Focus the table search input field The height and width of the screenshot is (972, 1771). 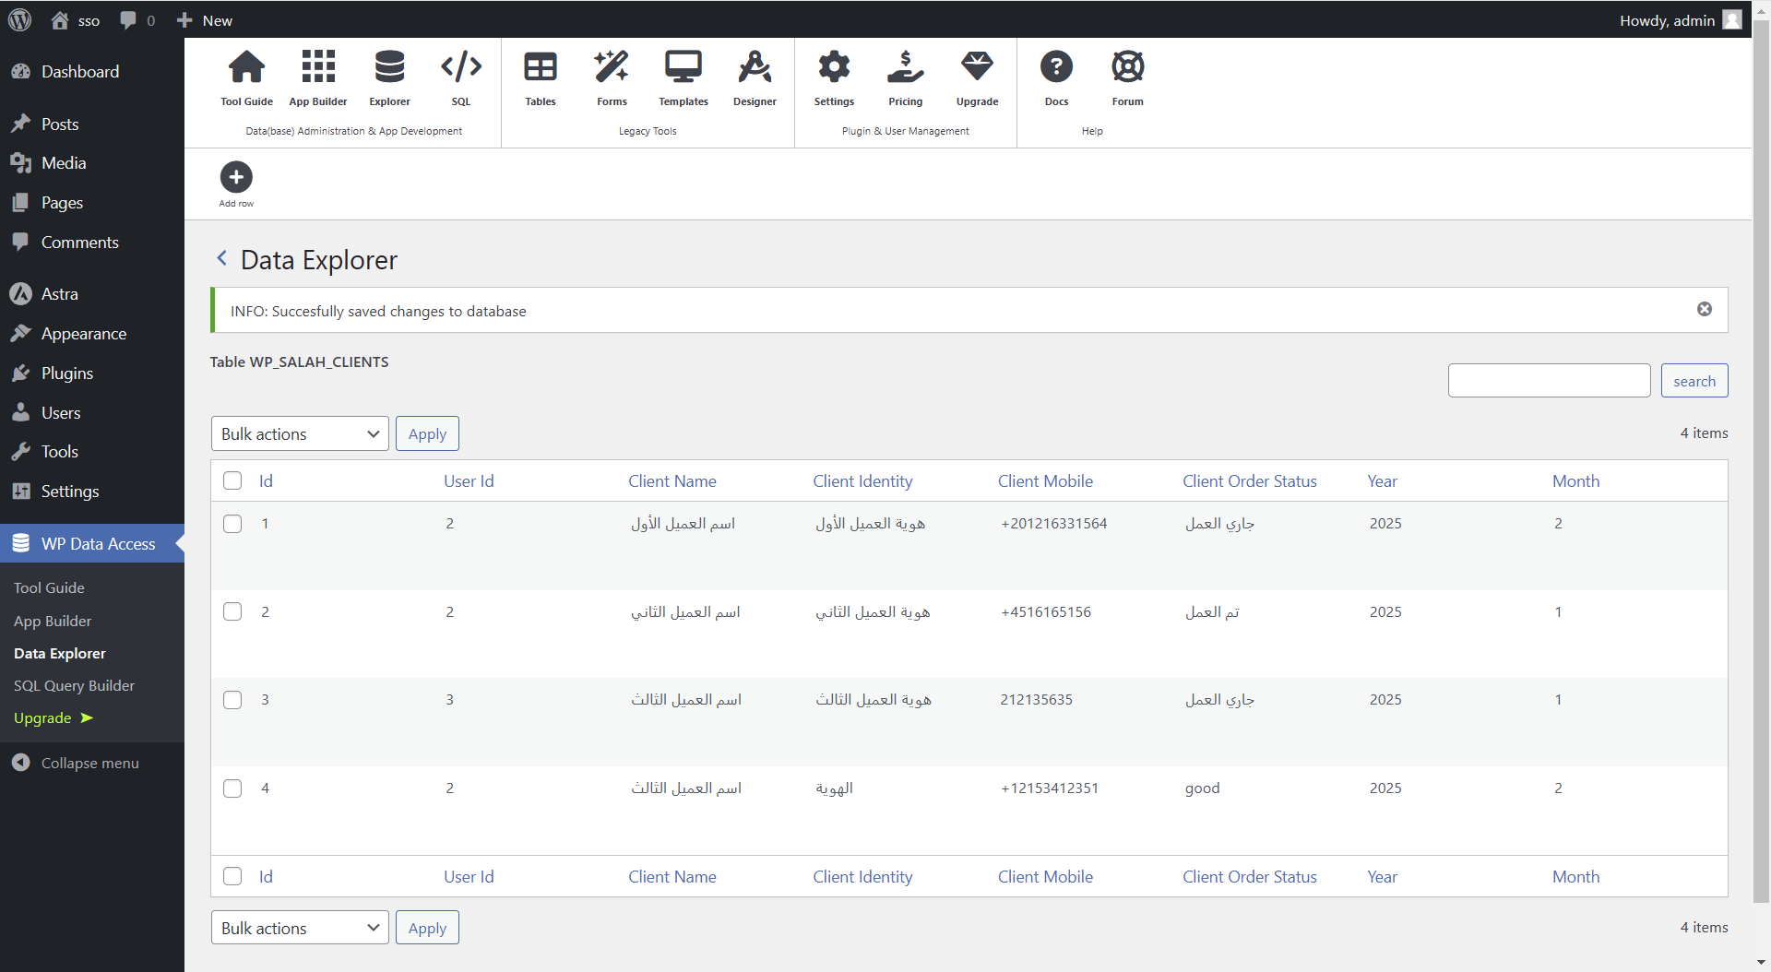click(1549, 381)
